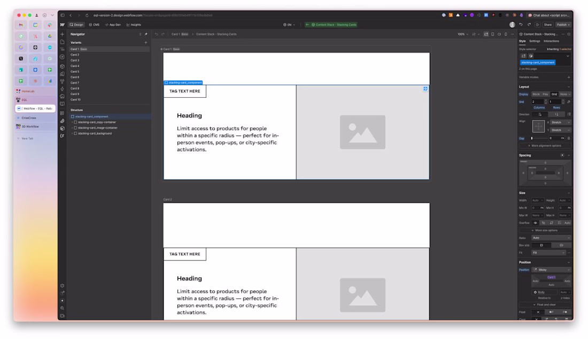Click the Columns link under Grid
This screenshot has width=588, height=339.
[539, 107]
